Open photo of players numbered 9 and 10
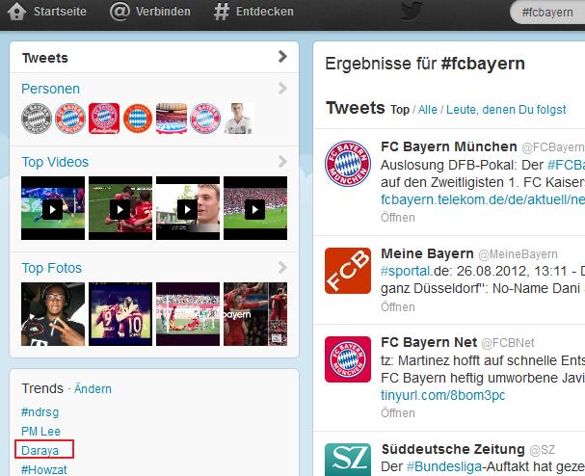 120,314
